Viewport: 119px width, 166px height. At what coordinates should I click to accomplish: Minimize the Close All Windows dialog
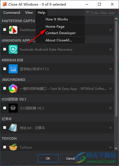87,4
